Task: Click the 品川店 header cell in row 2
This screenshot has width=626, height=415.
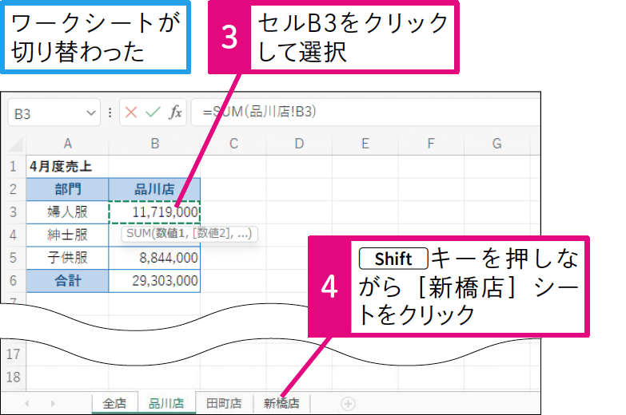Action: point(154,189)
